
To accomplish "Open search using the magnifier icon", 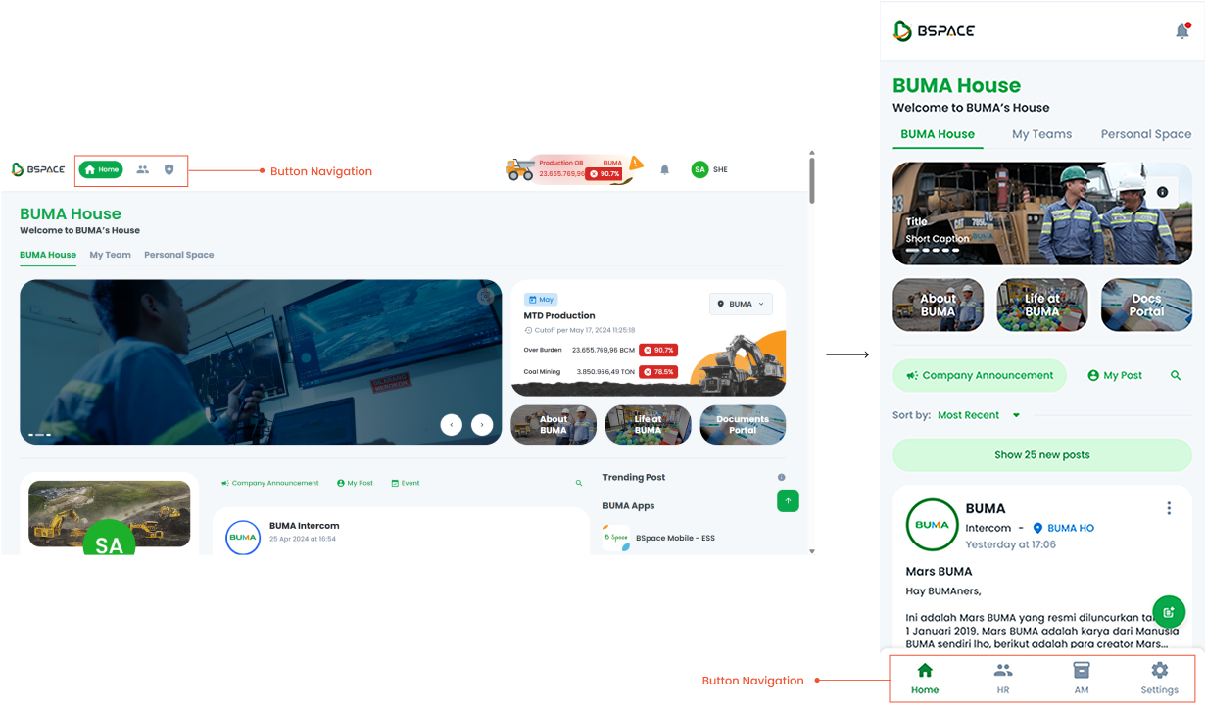I will 1175,375.
